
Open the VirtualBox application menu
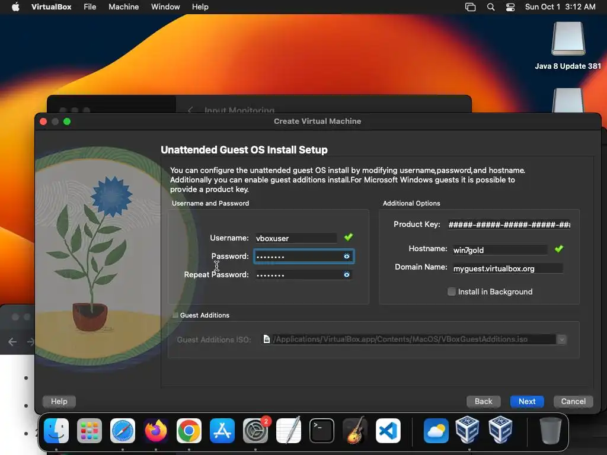click(x=51, y=7)
